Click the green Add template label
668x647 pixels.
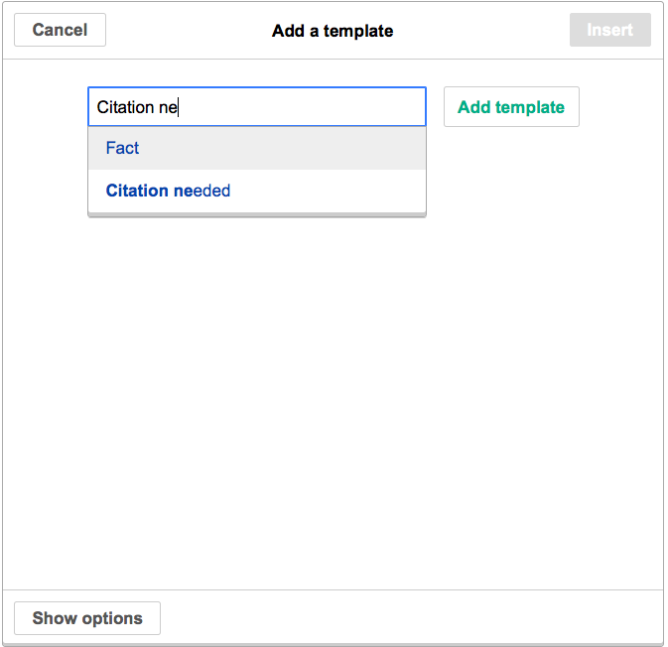coord(510,107)
